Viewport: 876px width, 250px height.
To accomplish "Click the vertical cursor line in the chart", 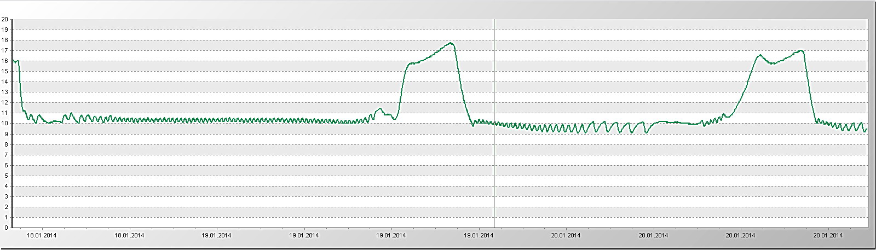I will (x=494, y=164).
